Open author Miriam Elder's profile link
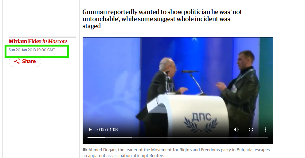The width and height of the screenshot is (305, 158). [x=25, y=41]
